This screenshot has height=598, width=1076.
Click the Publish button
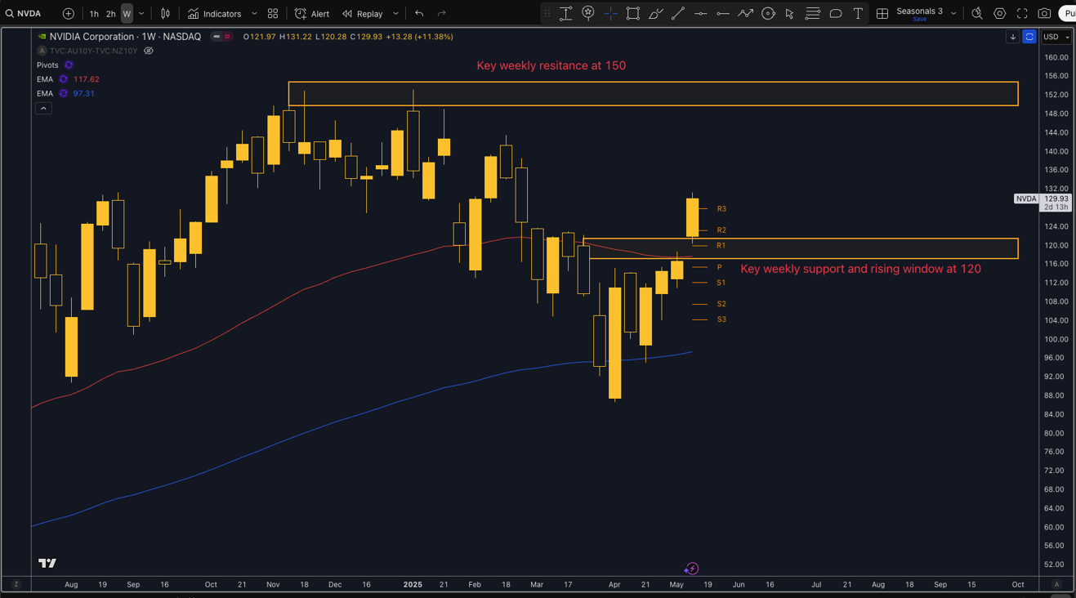tap(1067, 13)
